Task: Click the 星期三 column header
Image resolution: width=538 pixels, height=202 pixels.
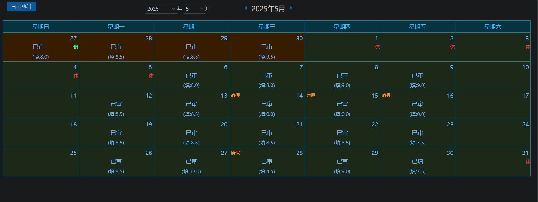Action: [267, 27]
